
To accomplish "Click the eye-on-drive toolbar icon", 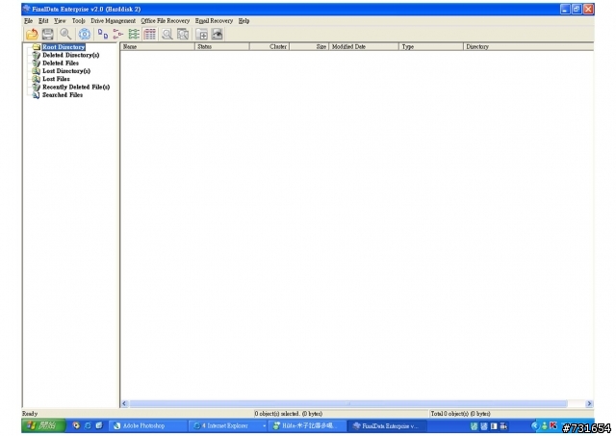I will tap(218, 35).
